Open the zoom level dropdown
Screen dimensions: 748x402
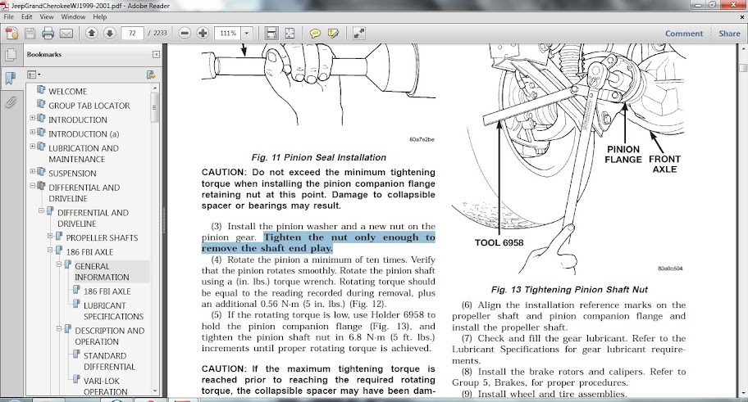click(247, 34)
